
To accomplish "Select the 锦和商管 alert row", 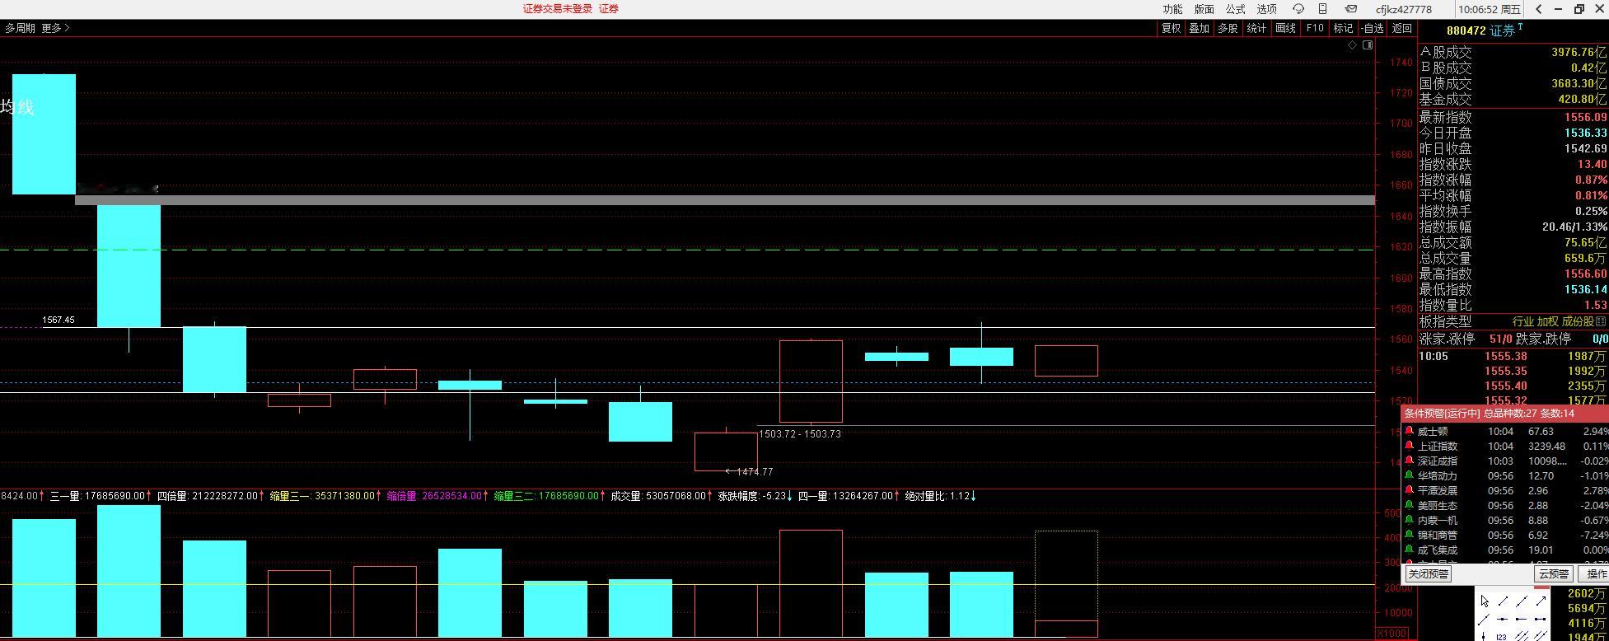I will [x=1505, y=535].
